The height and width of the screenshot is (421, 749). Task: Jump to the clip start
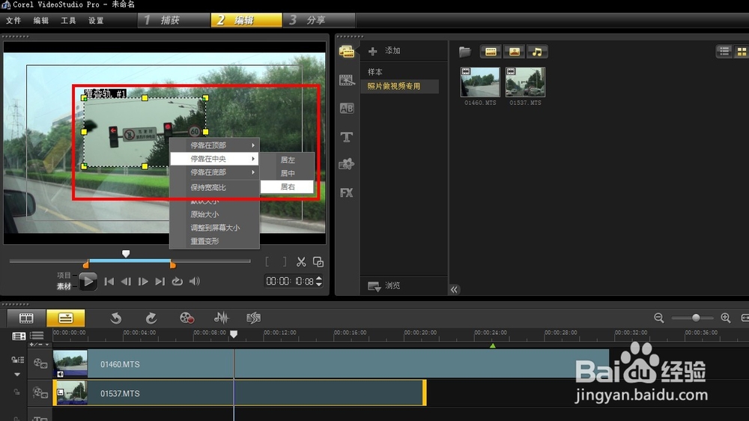pyautogui.click(x=109, y=282)
